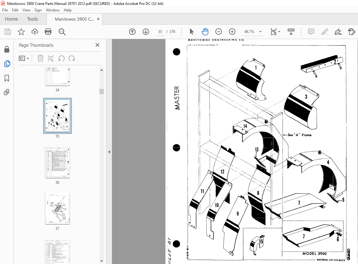Close the Page Thumbnails panel
The width and height of the screenshot is (358, 264).
(x=97, y=45)
